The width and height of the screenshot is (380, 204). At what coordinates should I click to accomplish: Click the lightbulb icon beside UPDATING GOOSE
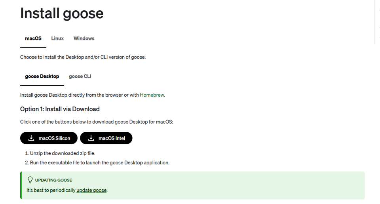(30, 180)
